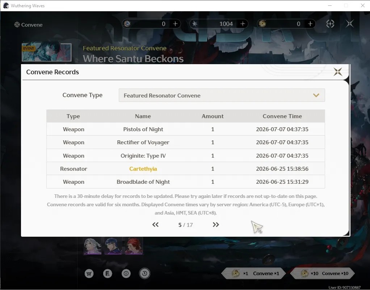Close the Convene screen with top-right X

(x=349, y=24)
